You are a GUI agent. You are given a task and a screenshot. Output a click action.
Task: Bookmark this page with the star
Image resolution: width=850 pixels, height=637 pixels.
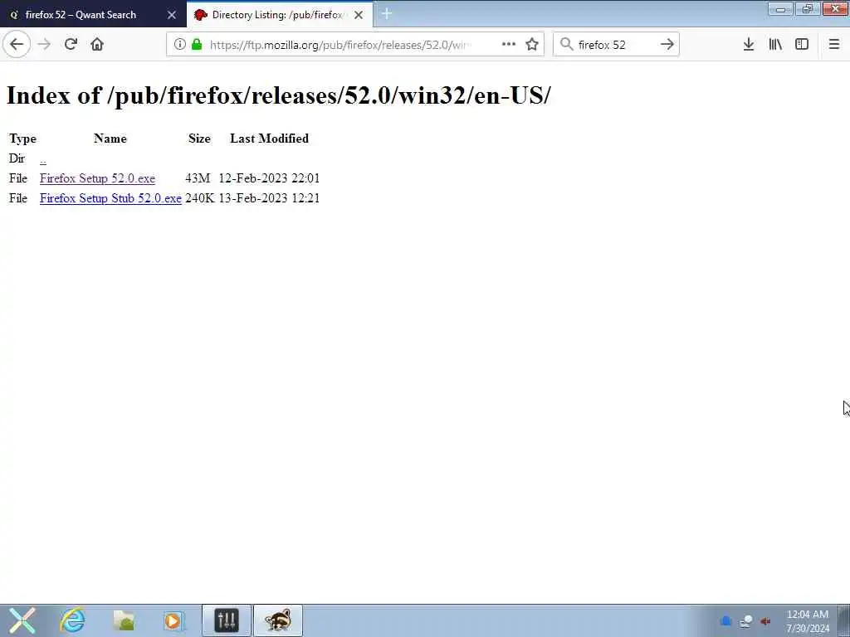pos(532,45)
